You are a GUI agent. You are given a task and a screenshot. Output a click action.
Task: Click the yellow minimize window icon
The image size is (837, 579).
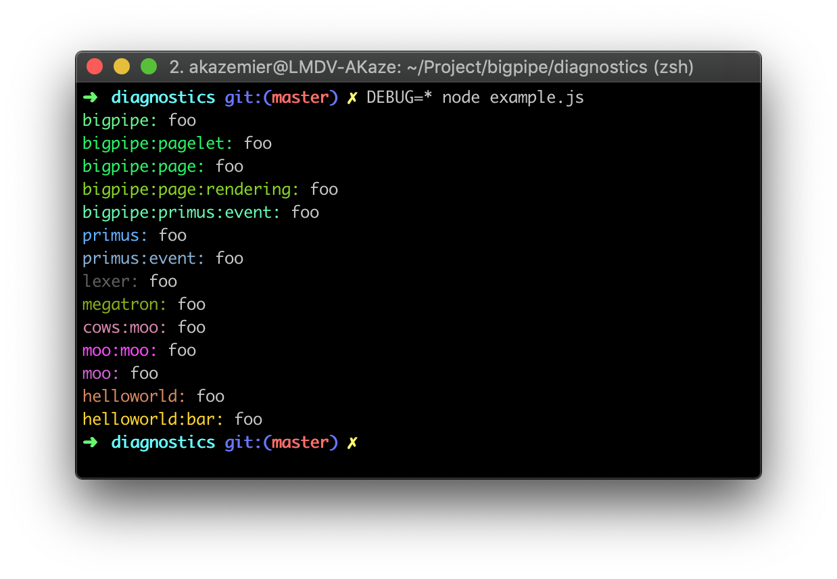(x=121, y=66)
